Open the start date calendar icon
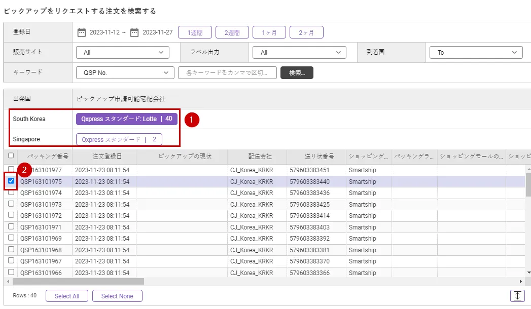531x309 pixels. click(x=82, y=32)
